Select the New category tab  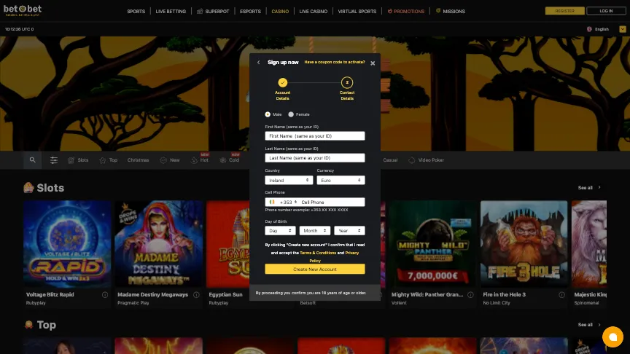point(170,160)
